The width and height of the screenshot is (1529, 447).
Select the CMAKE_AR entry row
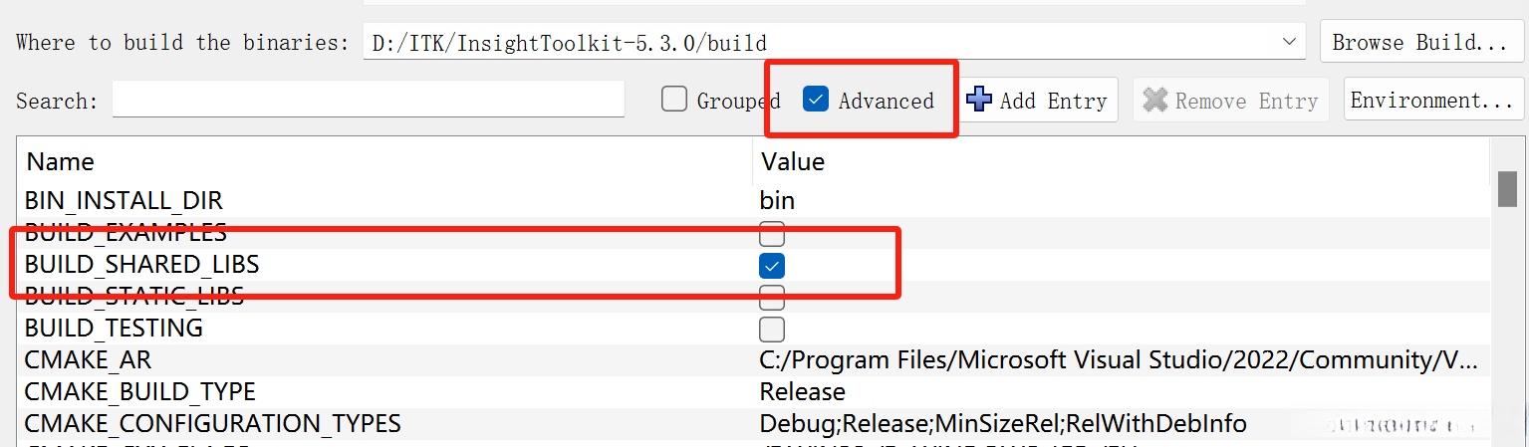pyautogui.click(x=88, y=359)
